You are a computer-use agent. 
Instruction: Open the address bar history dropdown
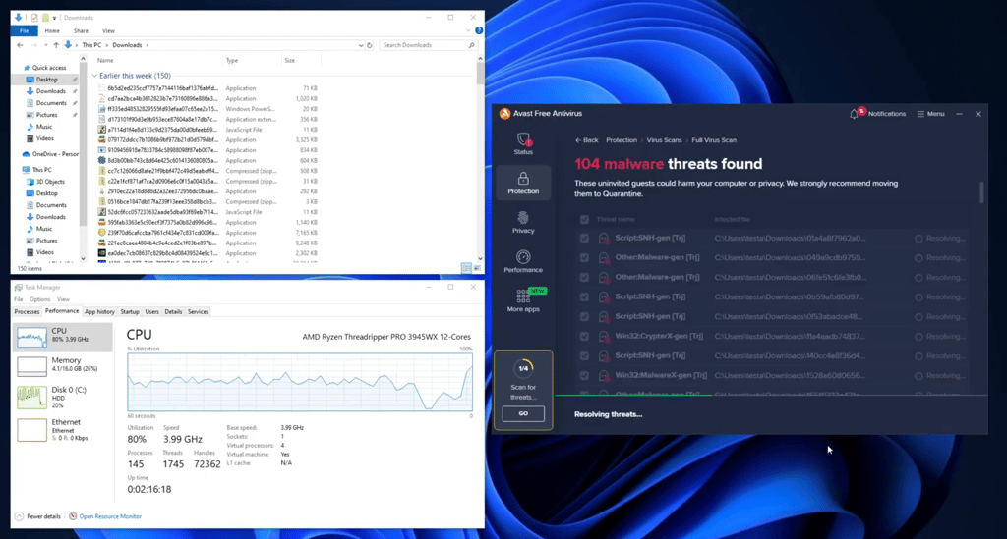(x=360, y=45)
